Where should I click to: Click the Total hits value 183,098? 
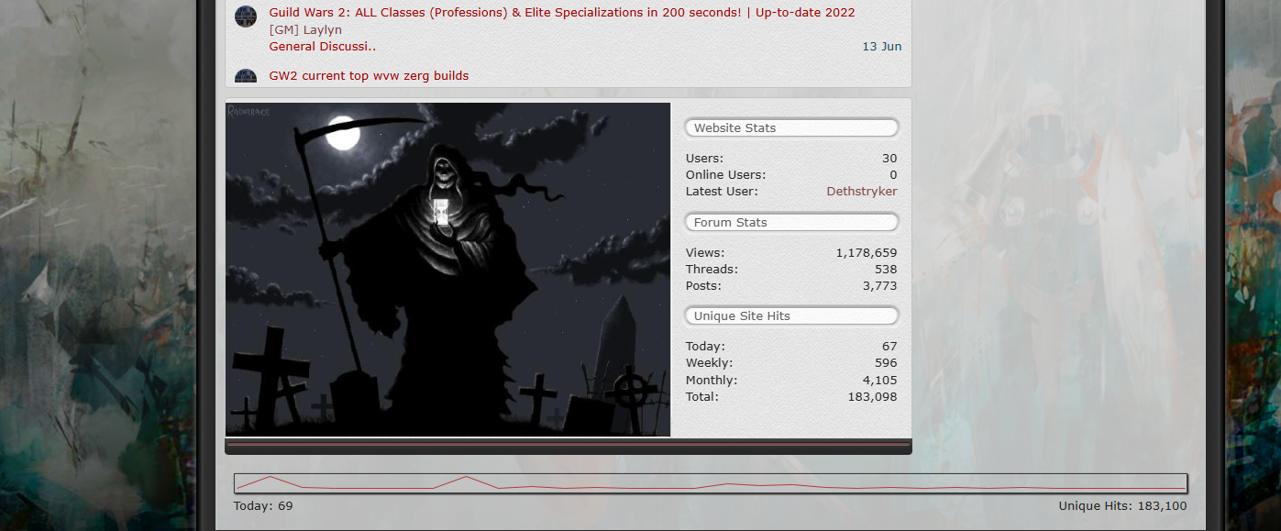tap(873, 397)
